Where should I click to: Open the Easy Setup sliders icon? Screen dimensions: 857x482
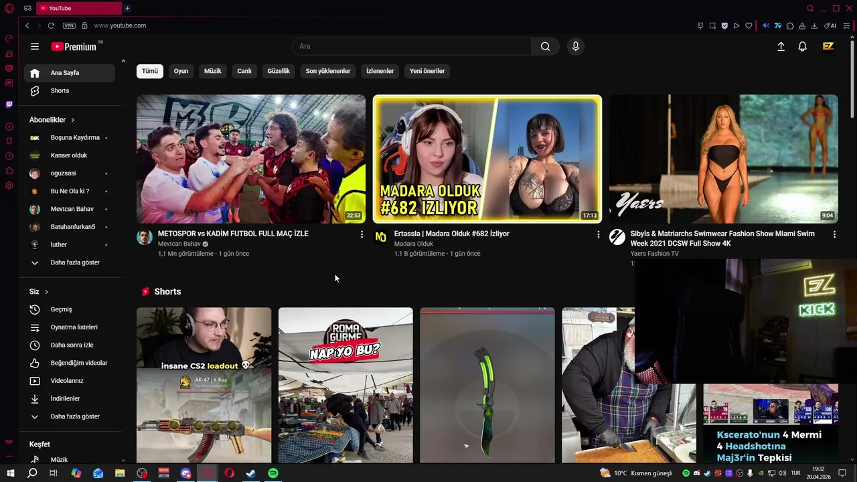click(x=846, y=25)
